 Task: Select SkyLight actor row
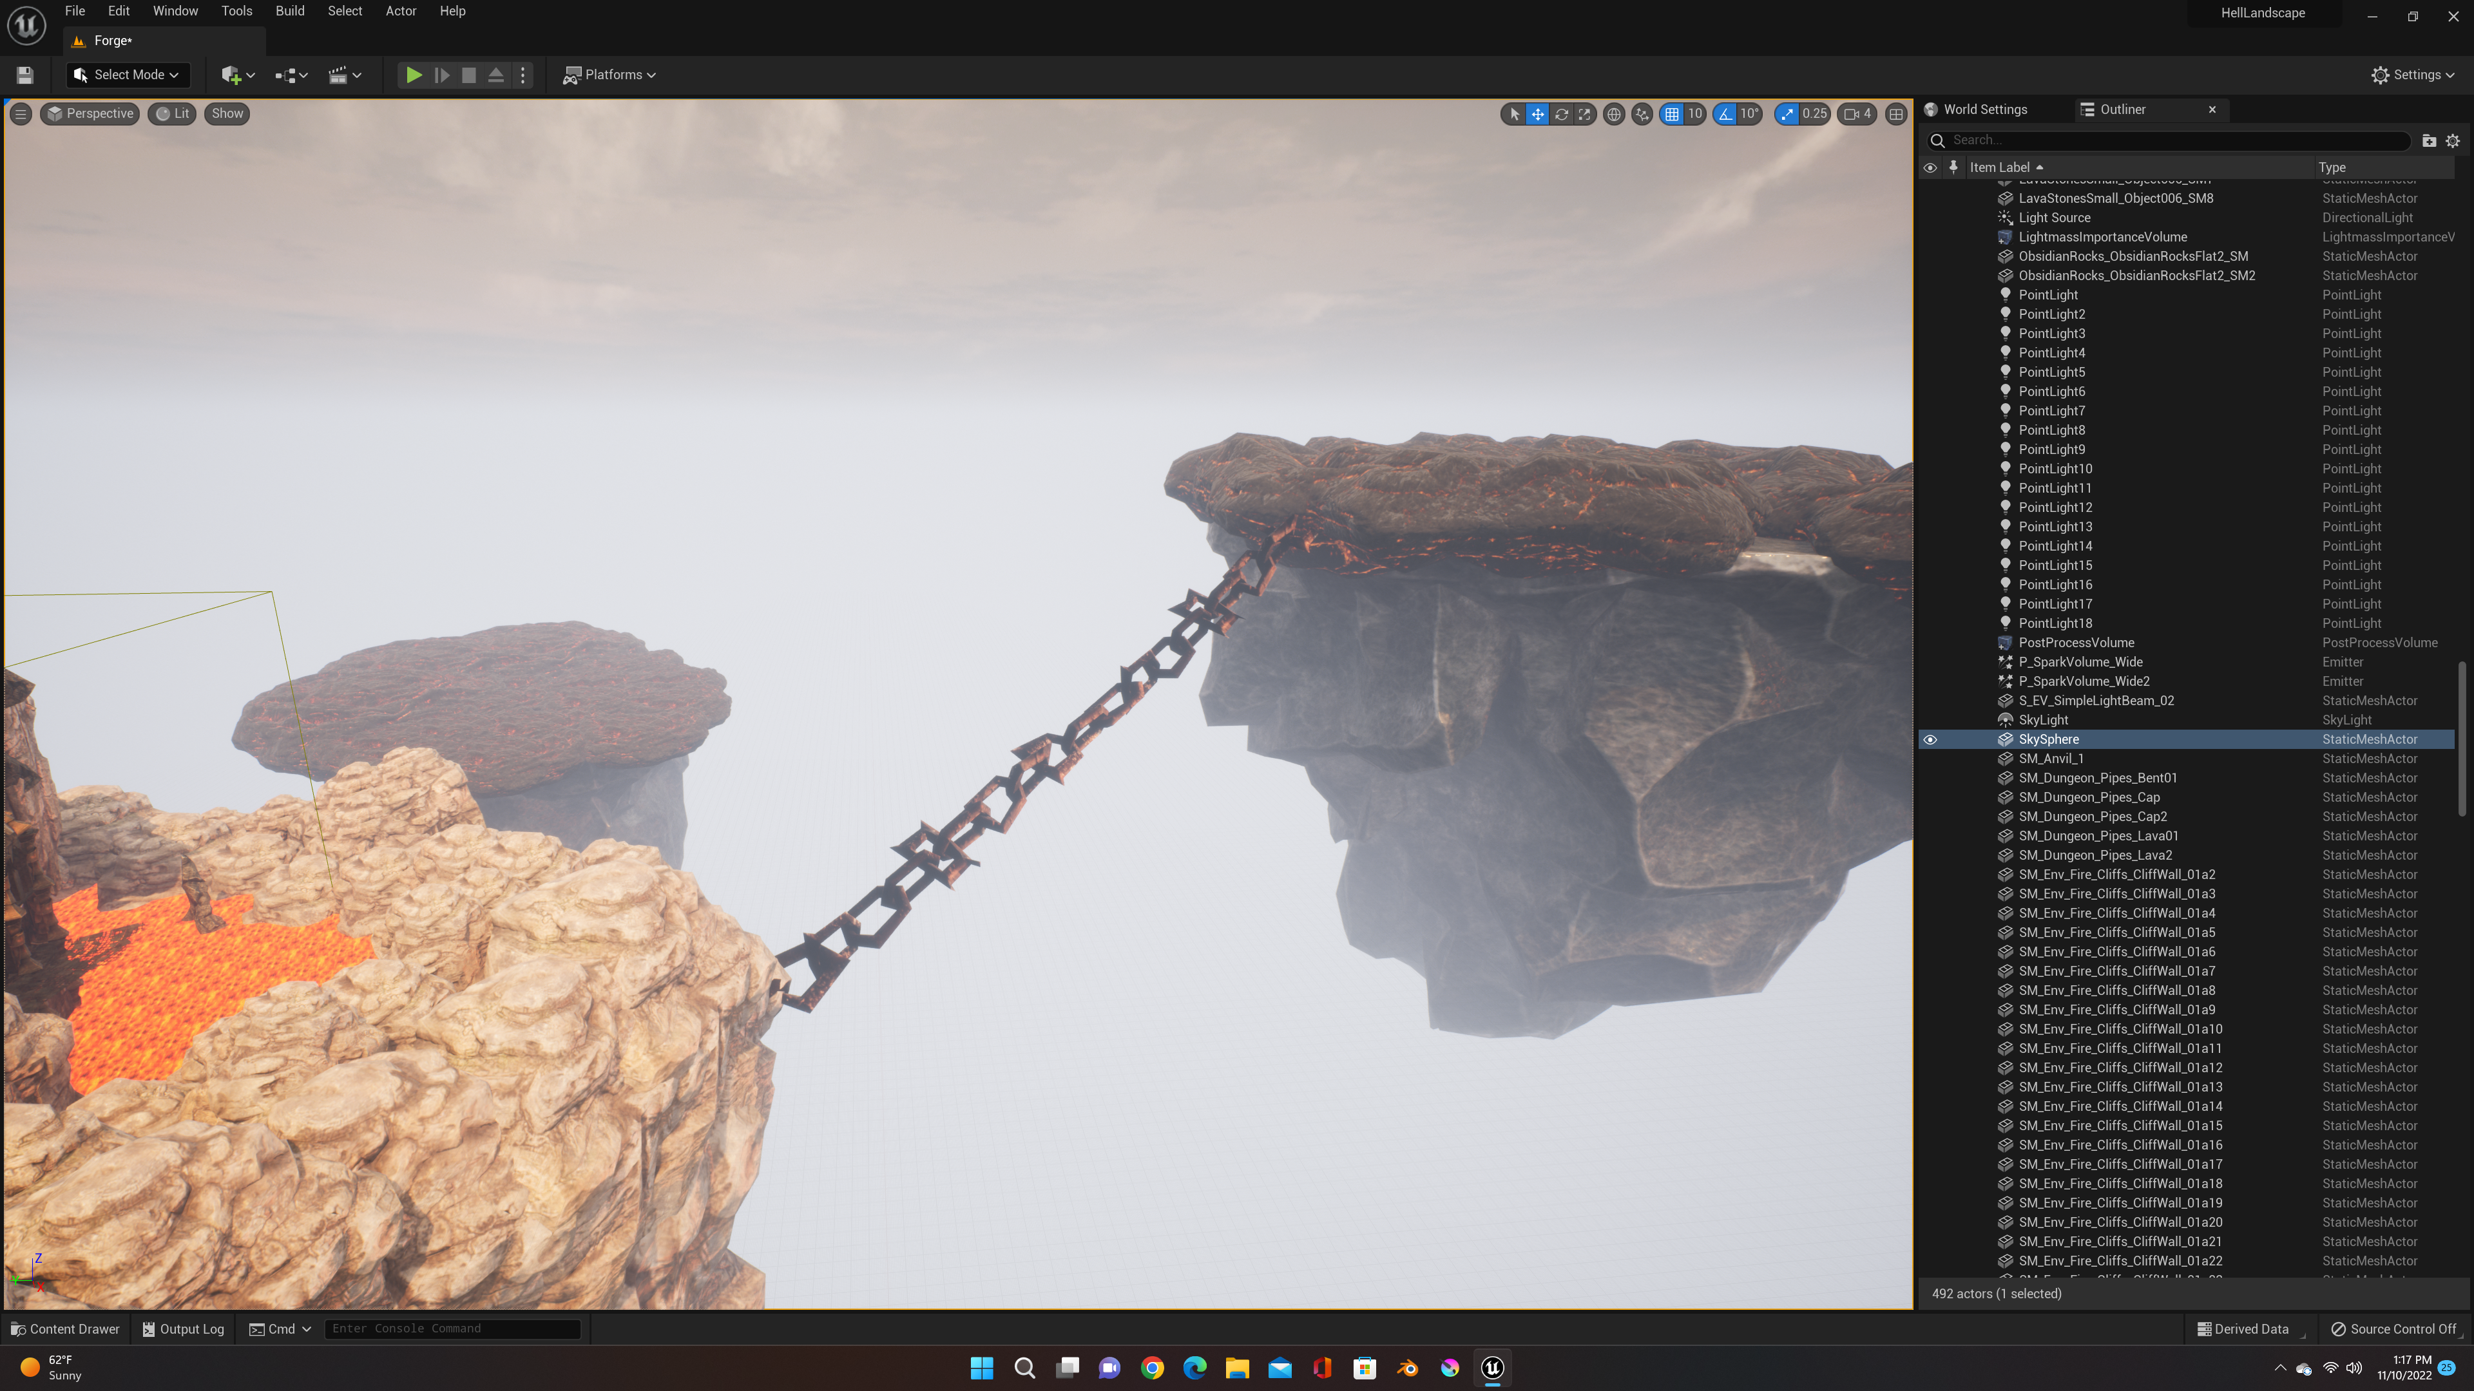click(2187, 720)
